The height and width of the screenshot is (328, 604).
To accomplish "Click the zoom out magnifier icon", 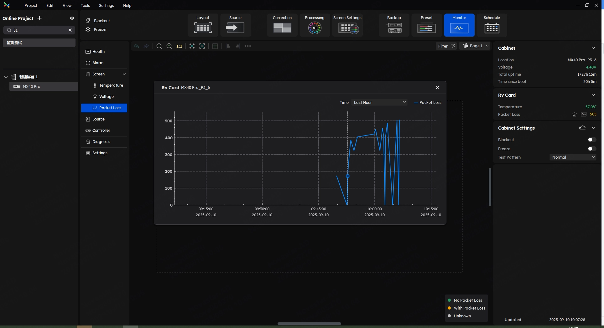I will (159, 46).
